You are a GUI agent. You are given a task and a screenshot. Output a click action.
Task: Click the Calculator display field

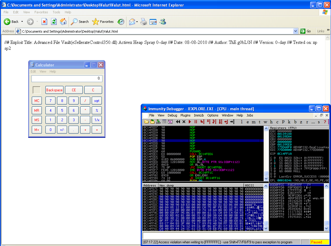[x=67, y=79]
